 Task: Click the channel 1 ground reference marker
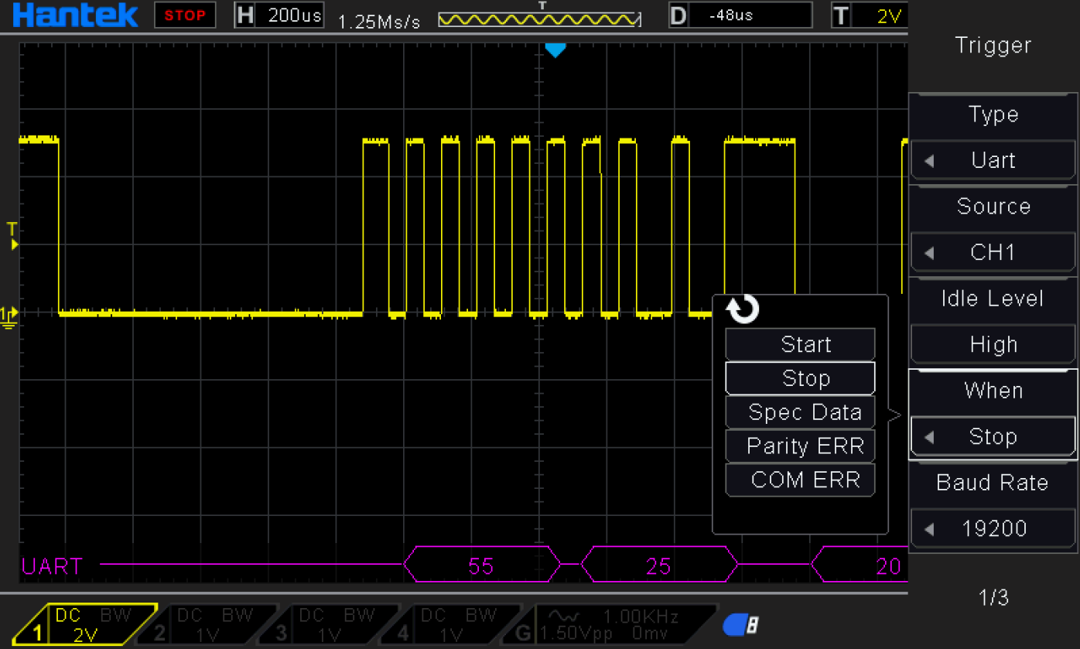click(x=9, y=314)
